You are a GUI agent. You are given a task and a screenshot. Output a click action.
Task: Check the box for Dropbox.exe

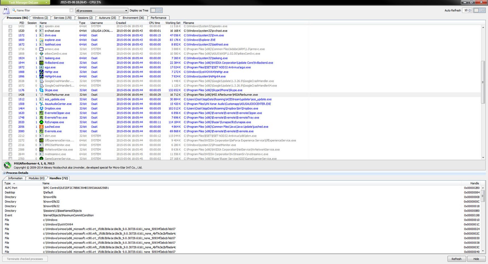click(10, 108)
